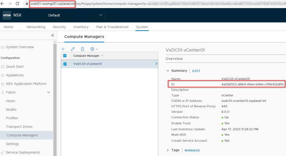Image resolution: width=286 pixels, height=156 pixels.
Task: Select Hosts under Fabric
Action: click(11, 101)
